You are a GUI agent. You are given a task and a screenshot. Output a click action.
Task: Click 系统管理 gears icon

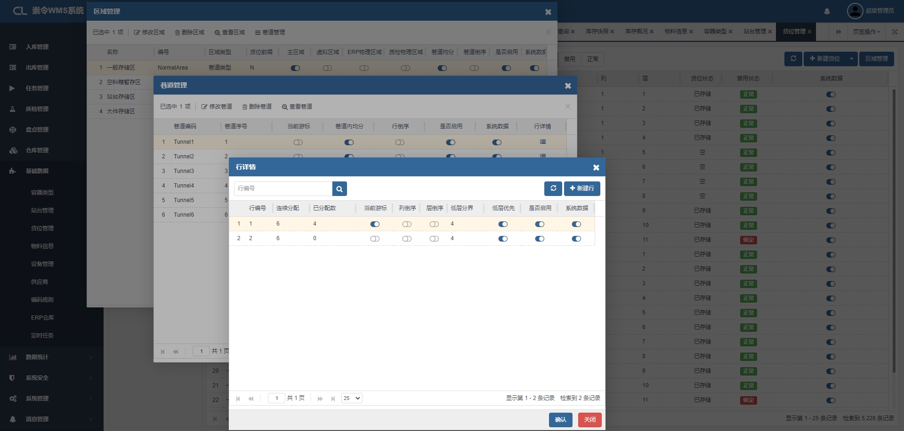coord(13,399)
